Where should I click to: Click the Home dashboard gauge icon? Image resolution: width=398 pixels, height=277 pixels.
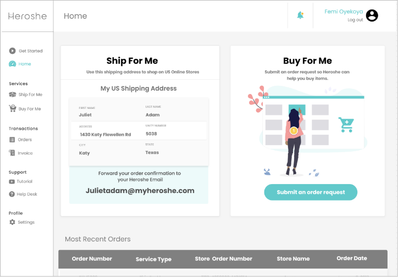tap(12, 64)
